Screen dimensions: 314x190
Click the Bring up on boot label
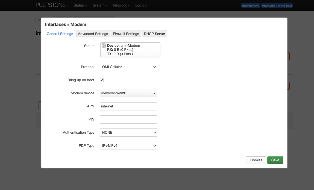click(x=81, y=80)
